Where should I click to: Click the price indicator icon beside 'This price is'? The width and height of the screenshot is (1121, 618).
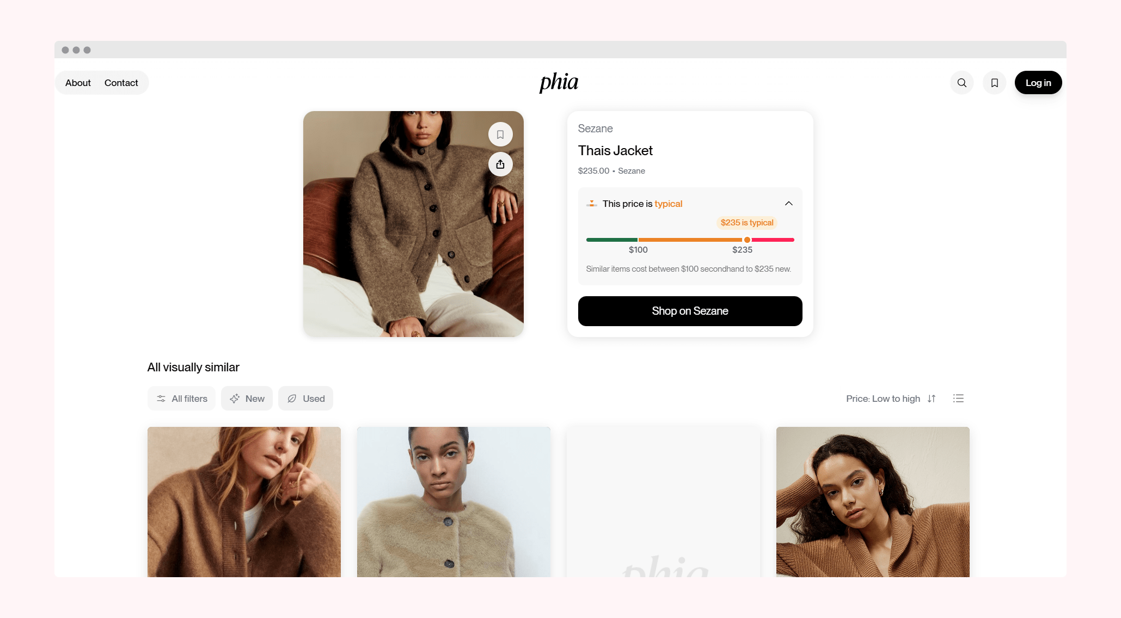(592, 204)
